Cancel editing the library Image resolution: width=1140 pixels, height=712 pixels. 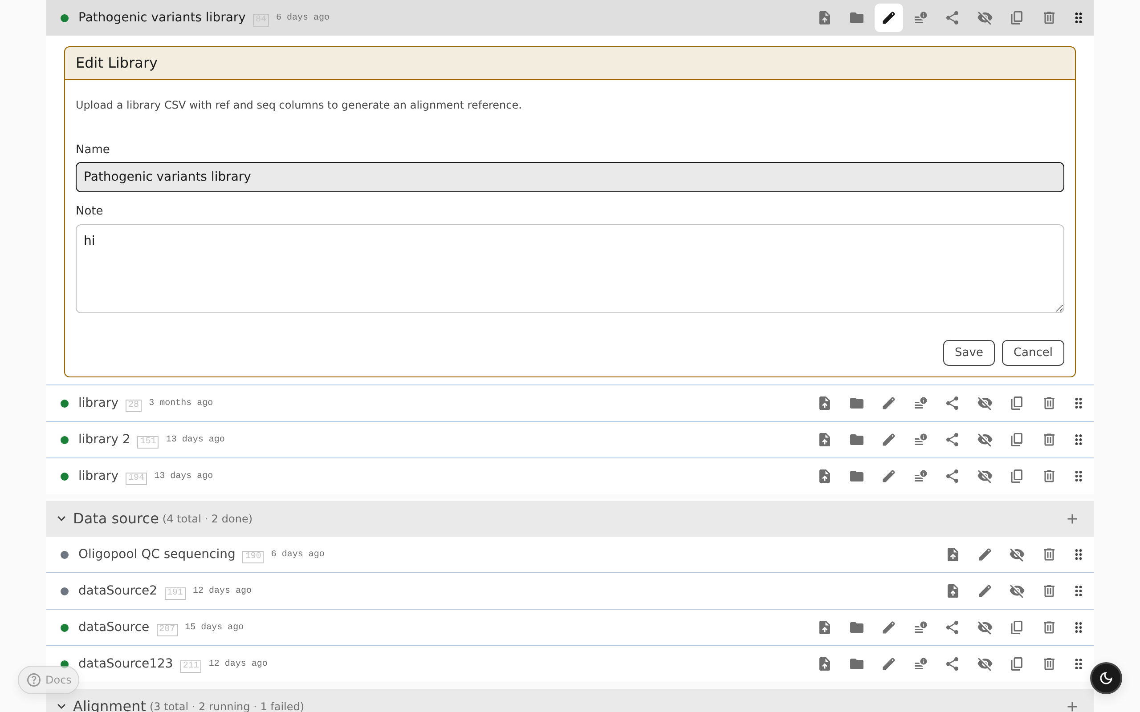coord(1033,352)
